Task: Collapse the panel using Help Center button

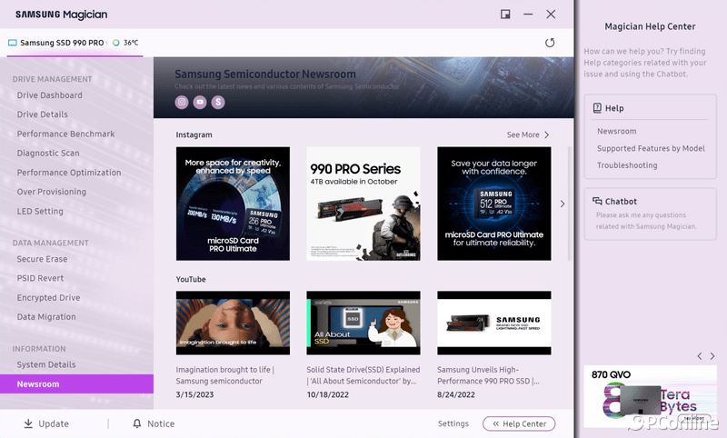Action: point(519,423)
